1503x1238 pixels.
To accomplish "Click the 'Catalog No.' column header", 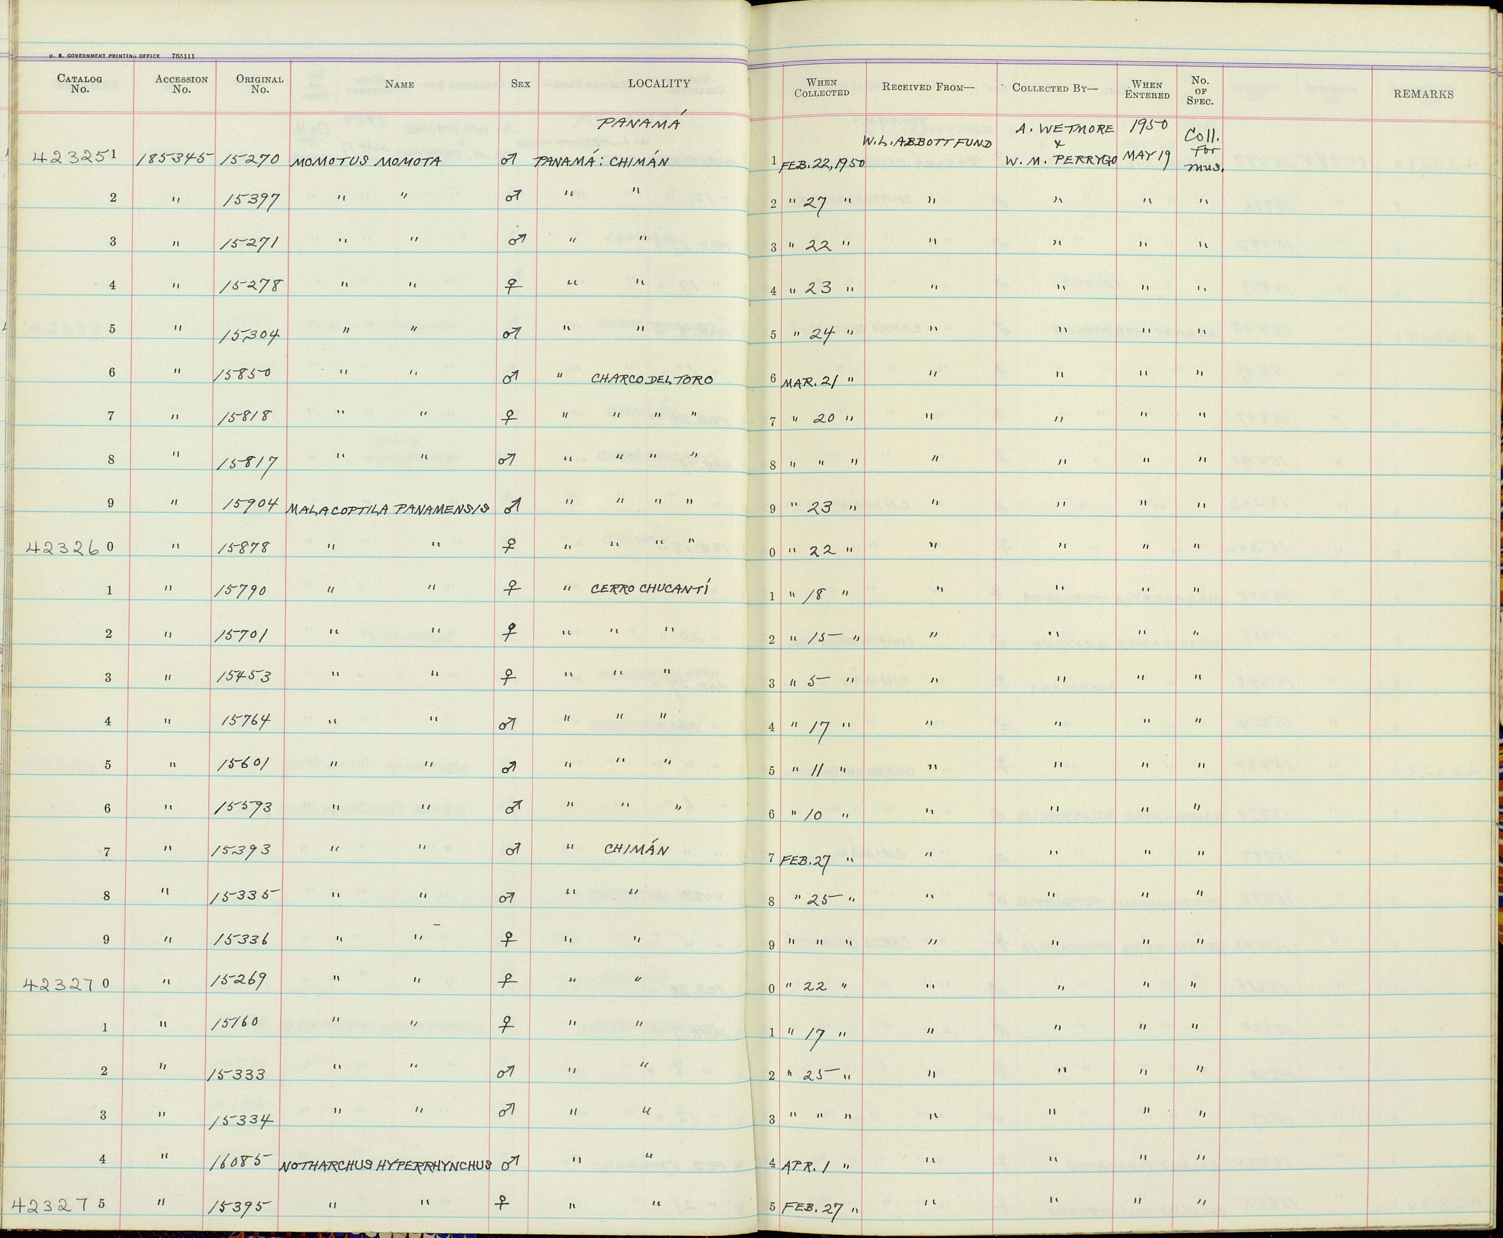I will click(80, 84).
